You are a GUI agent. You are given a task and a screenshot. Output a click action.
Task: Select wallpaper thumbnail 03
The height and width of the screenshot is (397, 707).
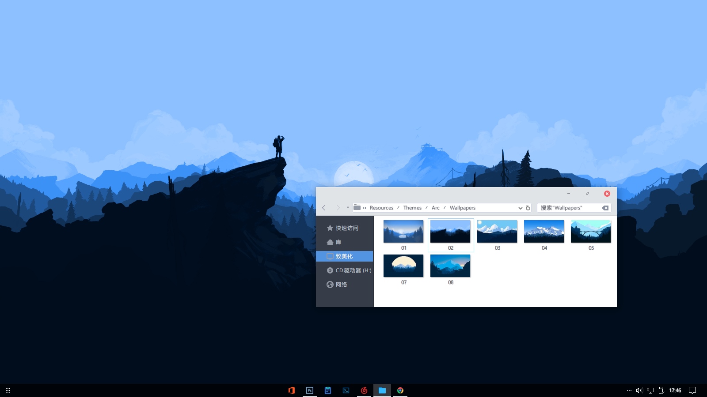tap(497, 232)
